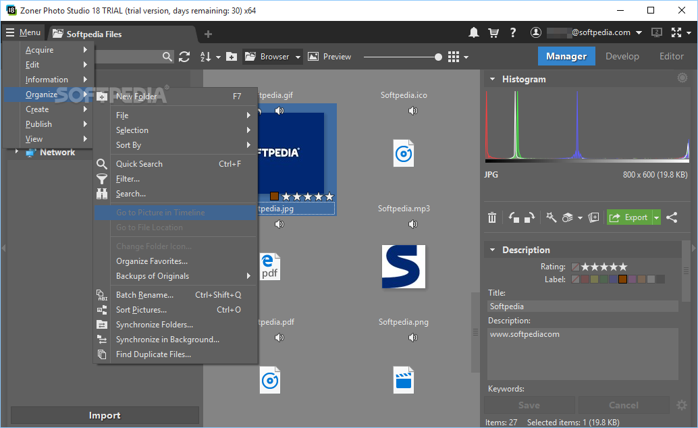
Task: Switch to Browser view mode
Action: 269,57
